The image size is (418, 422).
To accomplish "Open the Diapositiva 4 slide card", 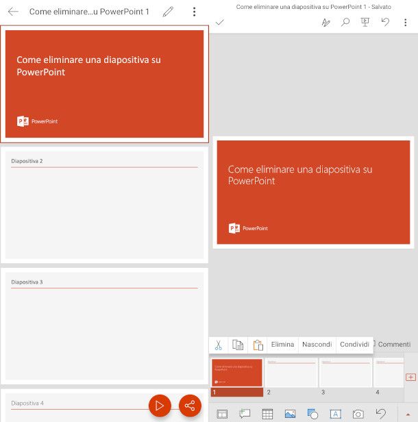I will click(104, 406).
